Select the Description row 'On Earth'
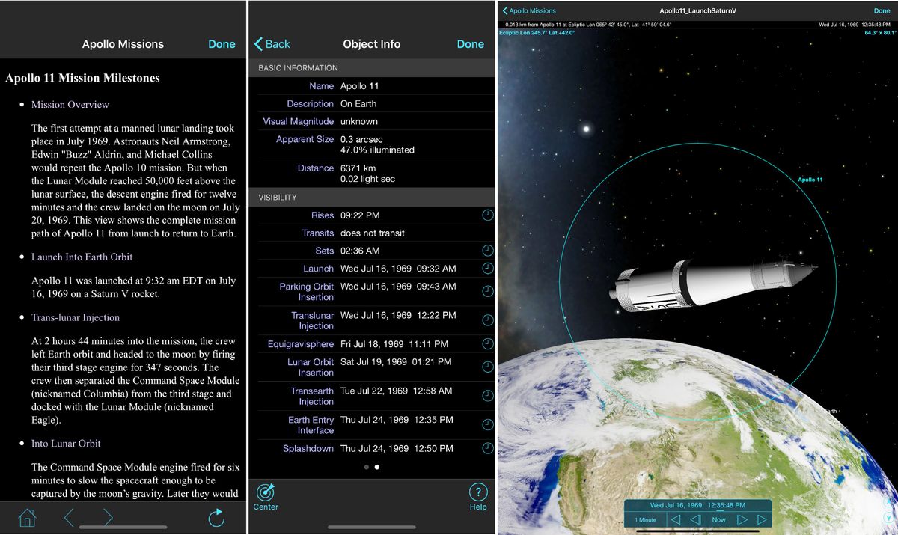Image resolution: width=898 pixels, height=535 pixels. [372, 104]
